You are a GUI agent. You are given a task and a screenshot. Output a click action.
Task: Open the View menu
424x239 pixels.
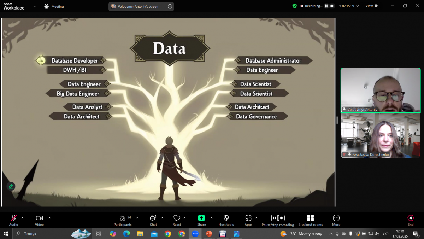[x=371, y=6]
